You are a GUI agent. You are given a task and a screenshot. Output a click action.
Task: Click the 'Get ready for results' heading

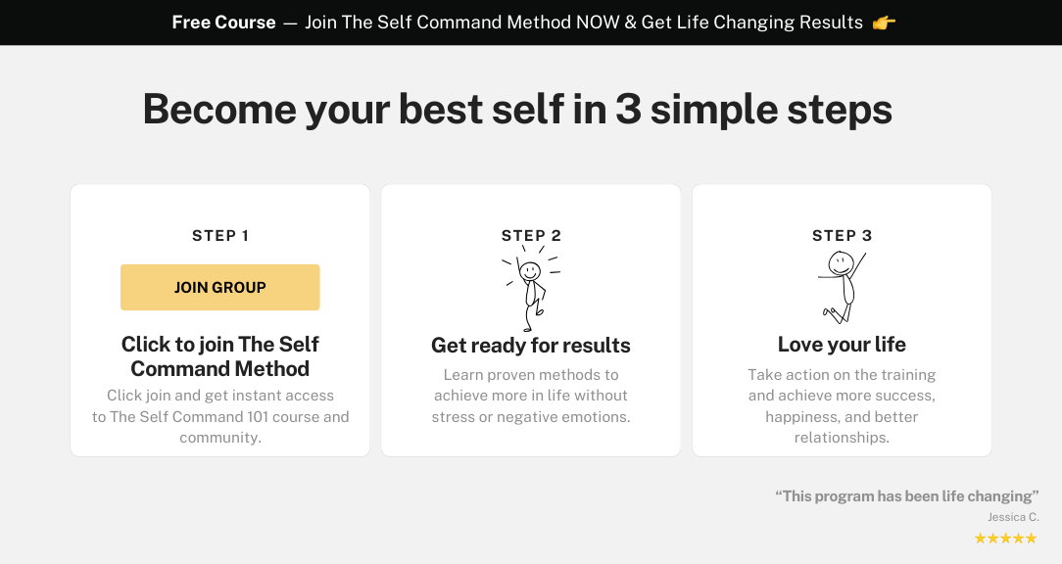tap(530, 345)
